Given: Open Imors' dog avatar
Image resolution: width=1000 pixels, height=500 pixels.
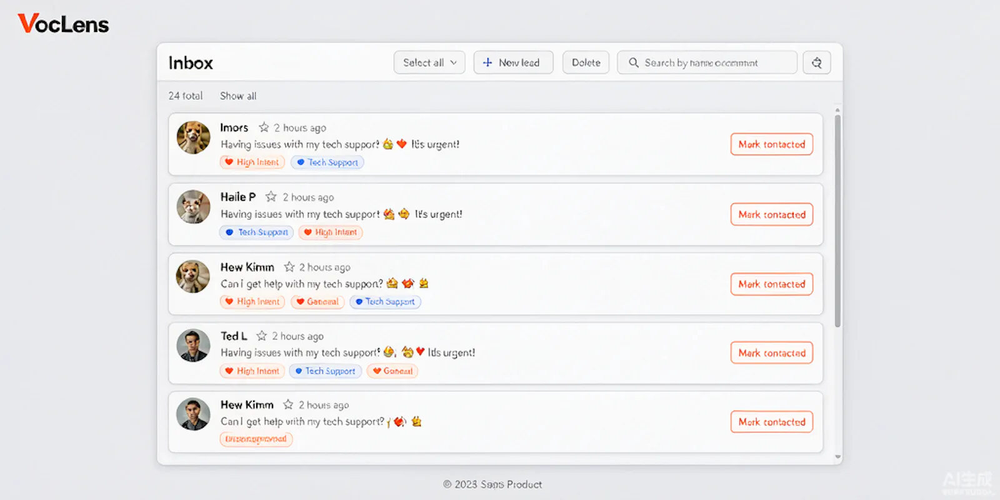Looking at the screenshot, I should (x=193, y=137).
